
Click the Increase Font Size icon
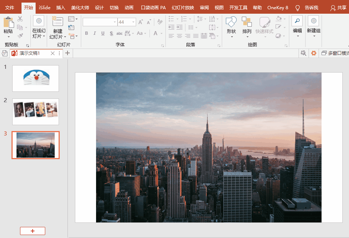coord(141,22)
